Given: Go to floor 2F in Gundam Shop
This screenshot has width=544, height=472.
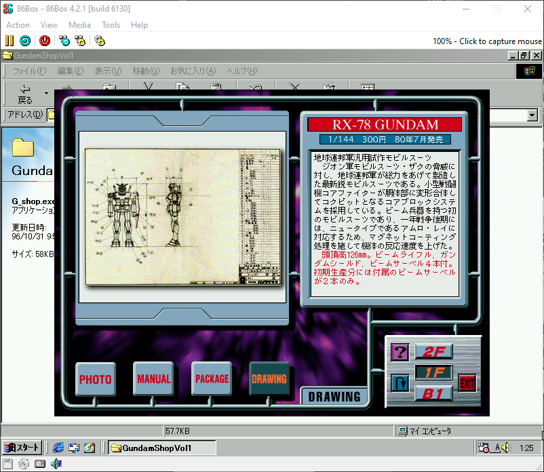Looking at the screenshot, I should tap(433, 352).
